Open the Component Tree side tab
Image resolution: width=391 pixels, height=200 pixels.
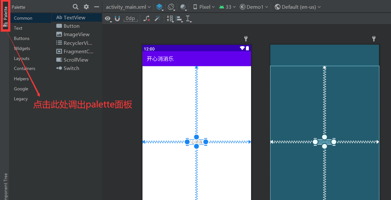pos(5,186)
